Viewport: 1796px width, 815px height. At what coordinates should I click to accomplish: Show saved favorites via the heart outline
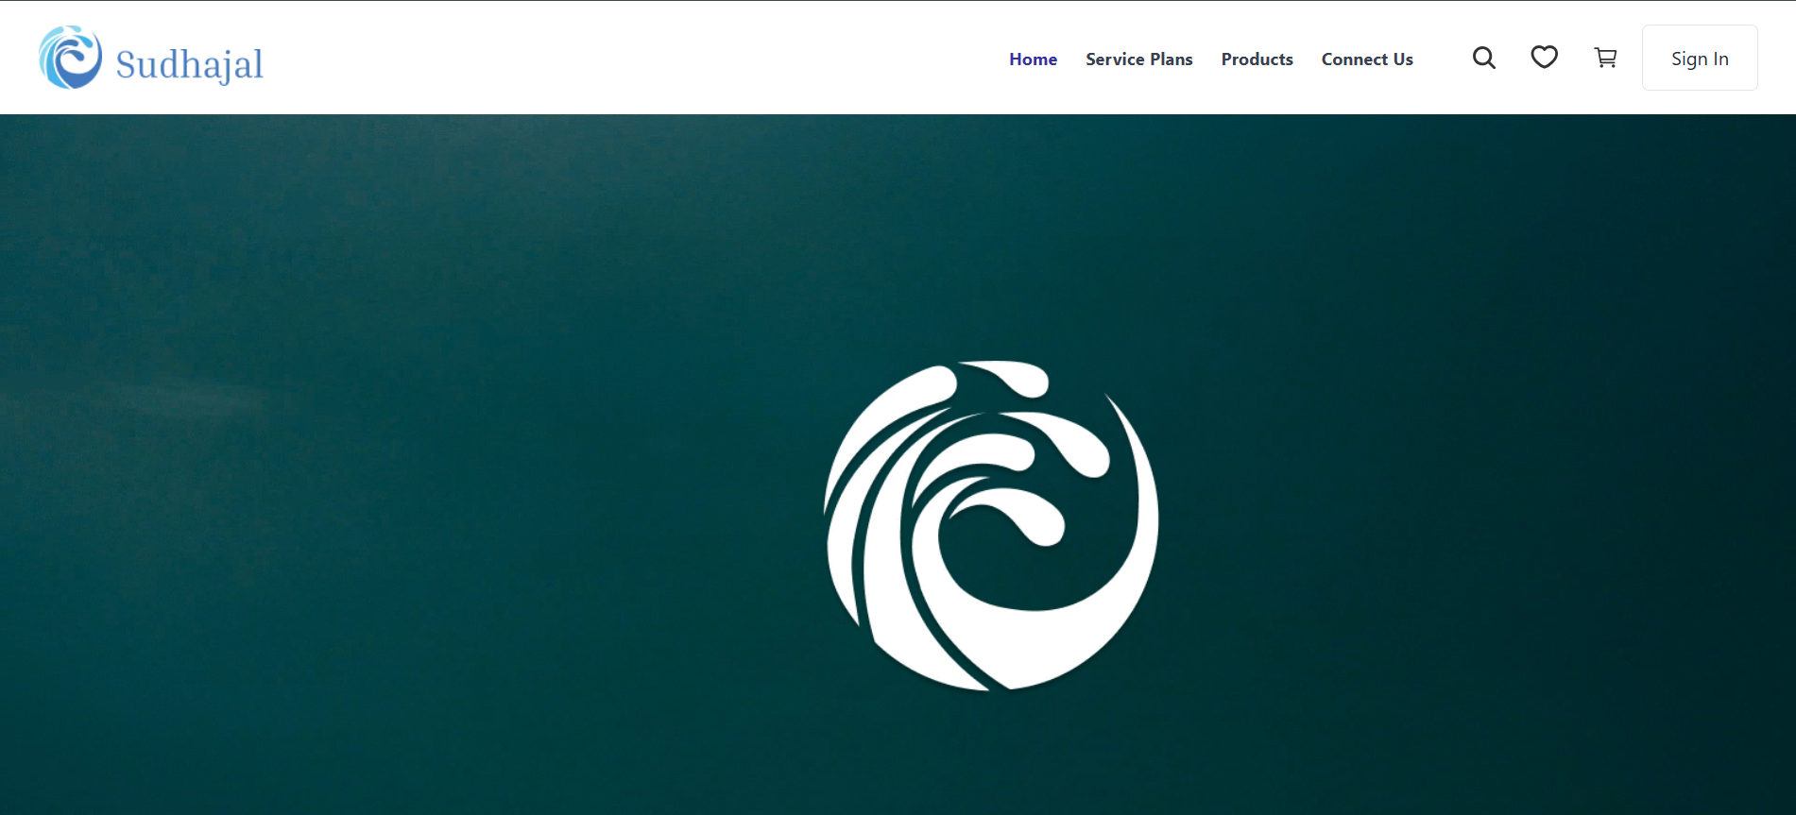pos(1545,58)
